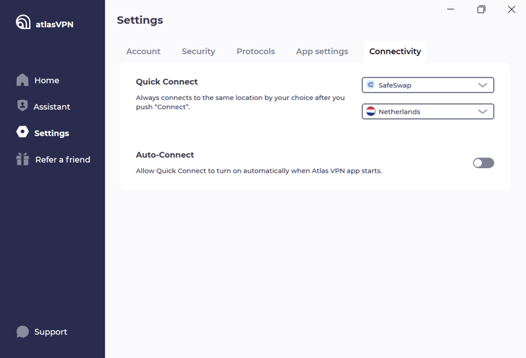Open the Home house icon
The width and height of the screenshot is (526, 358).
[x=22, y=79]
